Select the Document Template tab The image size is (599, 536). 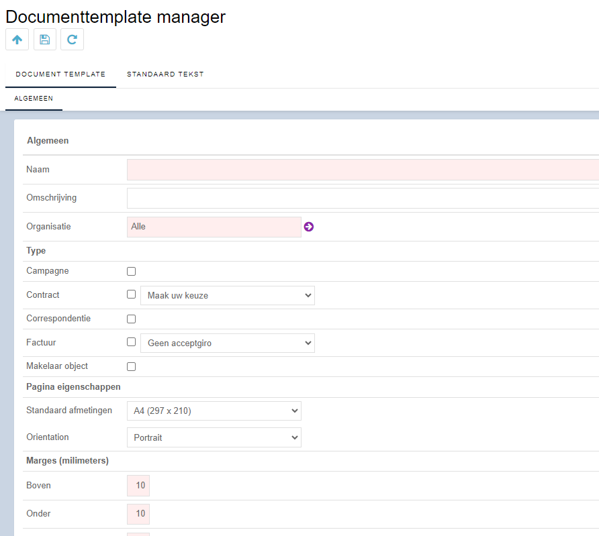pyautogui.click(x=60, y=74)
